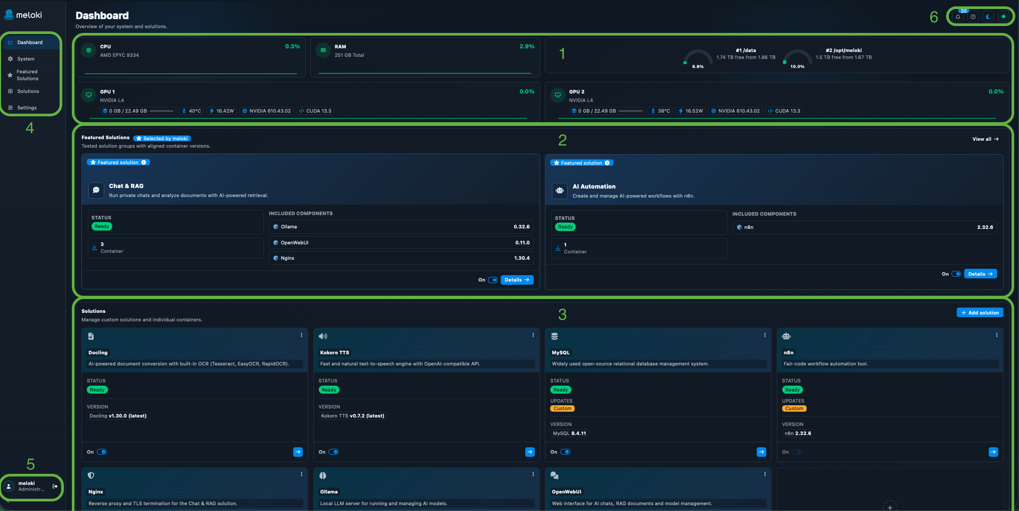The width and height of the screenshot is (1019, 511).
Task: Click the n8n Custom updates badge
Action: 794,408
